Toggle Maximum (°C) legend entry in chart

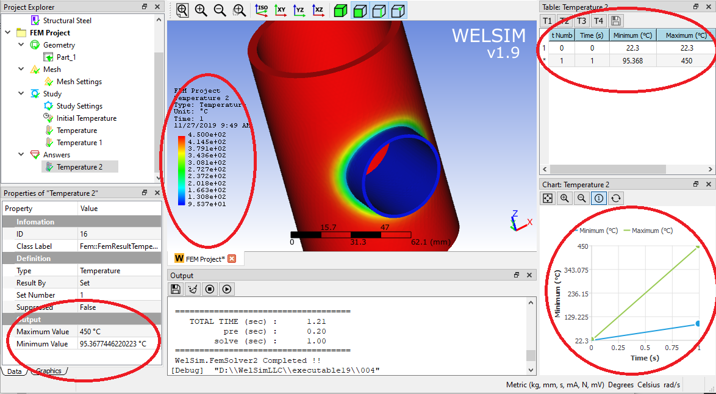tap(648, 231)
